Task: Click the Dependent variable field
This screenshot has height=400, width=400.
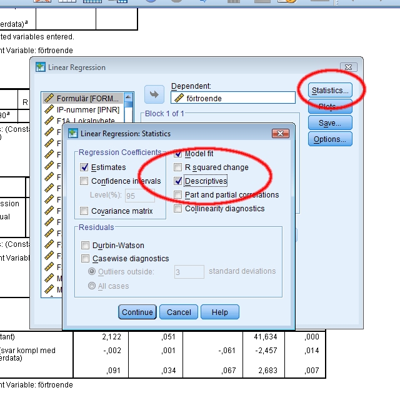Action: (232, 98)
